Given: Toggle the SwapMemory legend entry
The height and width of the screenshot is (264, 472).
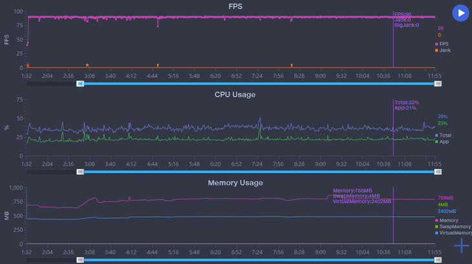Looking at the screenshot, I should pos(453,227).
